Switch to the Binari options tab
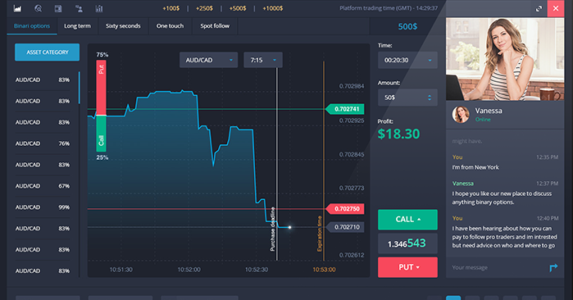This screenshot has width=573, height=300. coord(32,26)
